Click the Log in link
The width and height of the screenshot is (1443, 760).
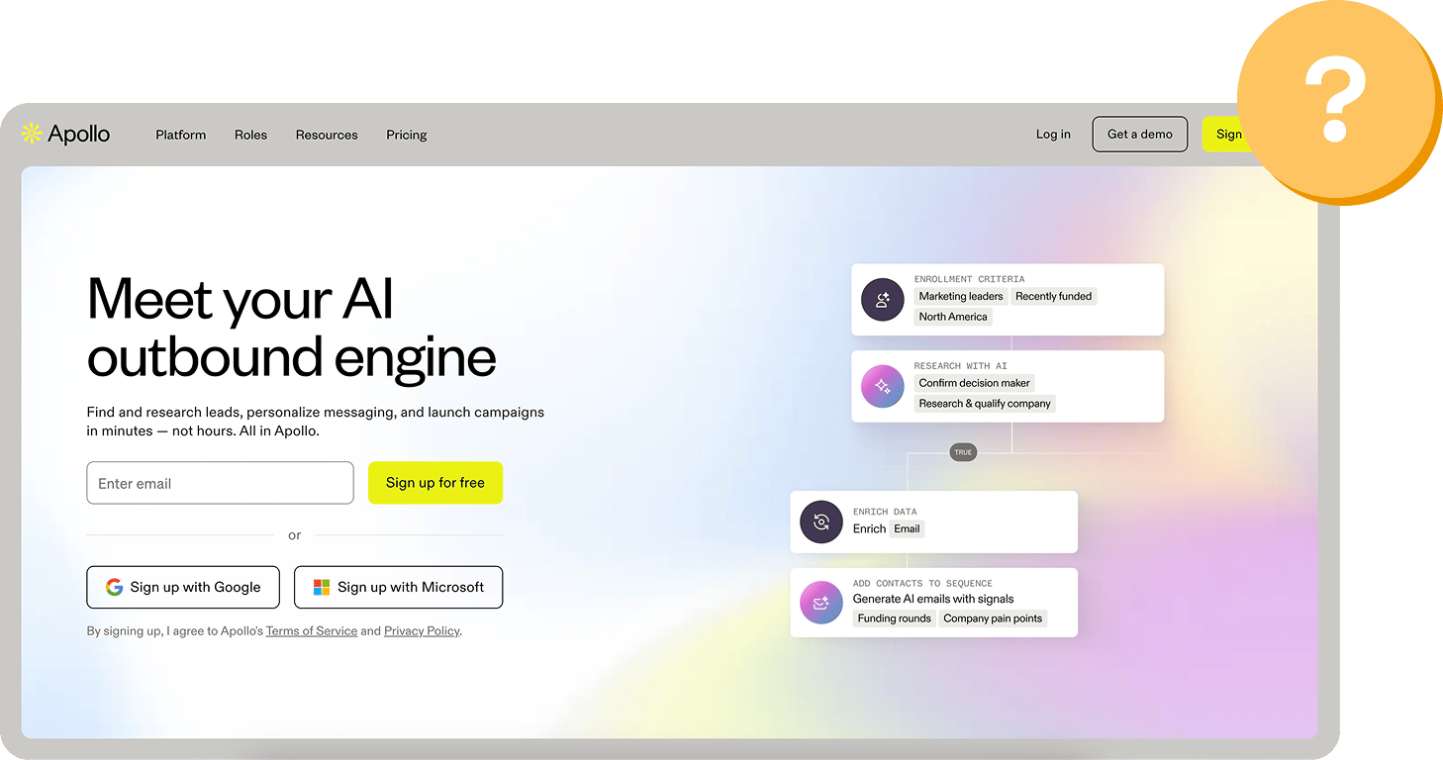1053,135
